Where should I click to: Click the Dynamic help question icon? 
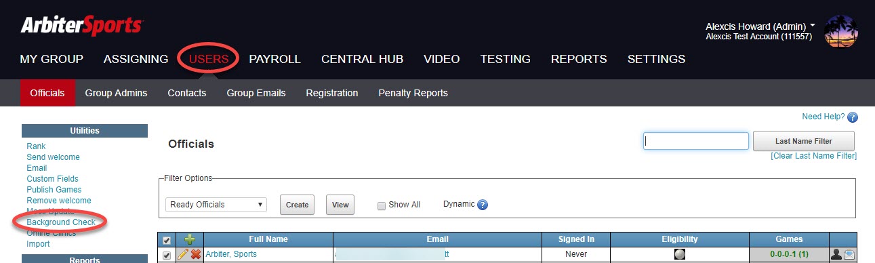[483, 205]
